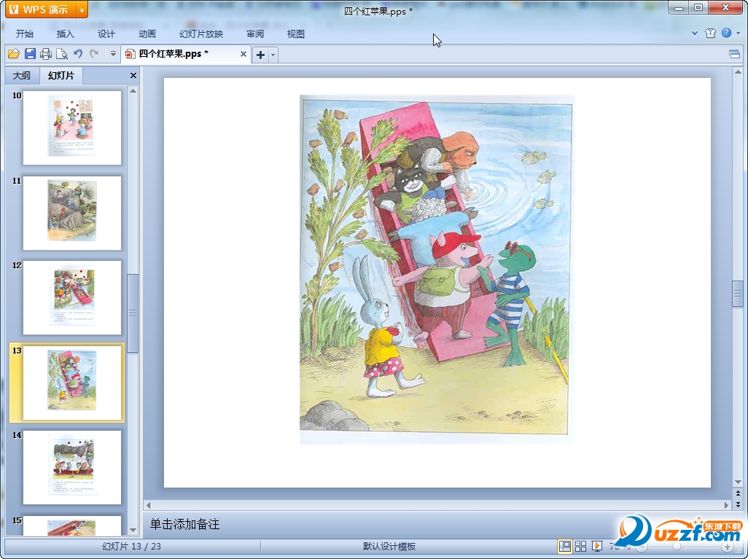Click the 单击添加备注 notes area
748x559 pixels.
184,524
